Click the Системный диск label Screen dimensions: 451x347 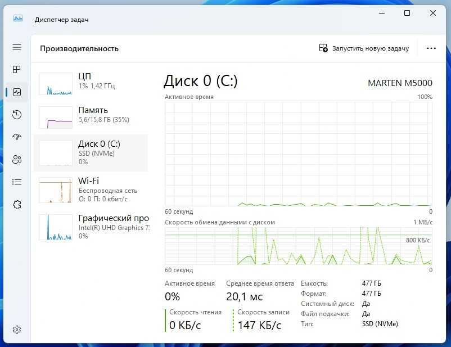coord(327,304)
